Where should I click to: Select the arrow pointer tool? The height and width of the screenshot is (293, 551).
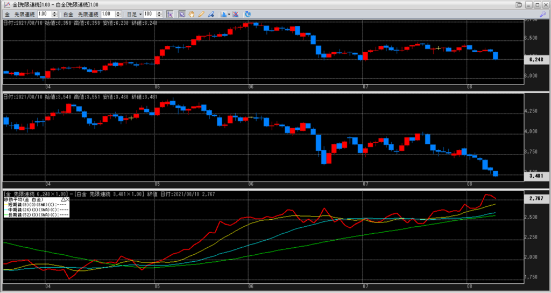pos(182,13)
